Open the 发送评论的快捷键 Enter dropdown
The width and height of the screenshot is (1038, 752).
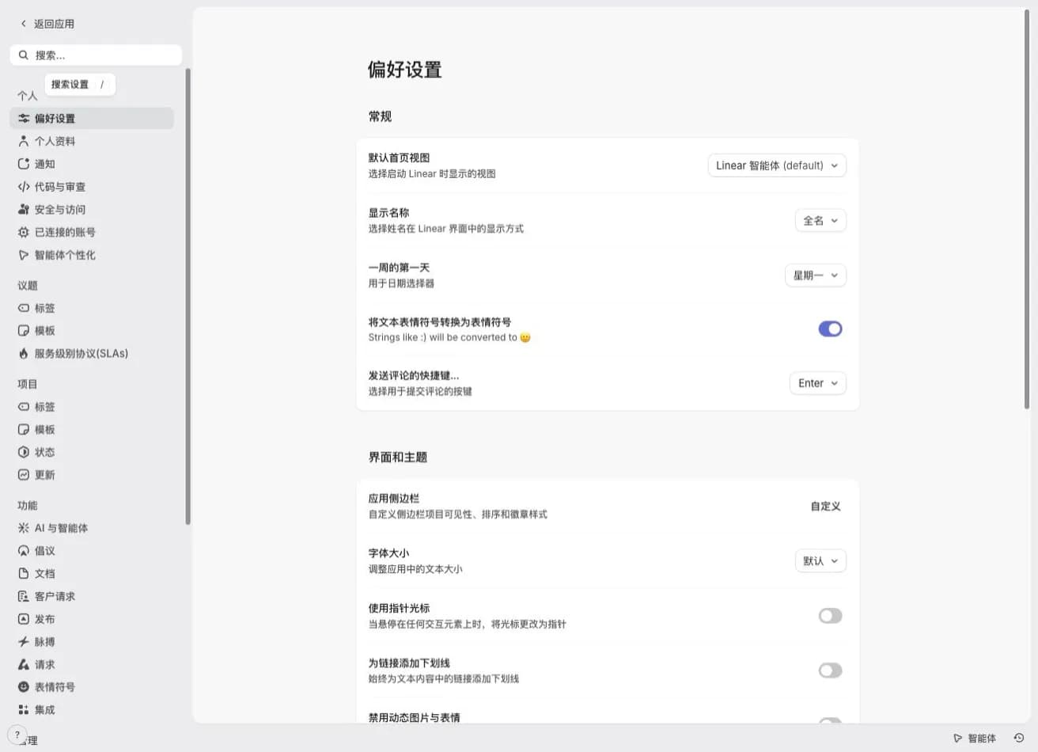[818, 383]
